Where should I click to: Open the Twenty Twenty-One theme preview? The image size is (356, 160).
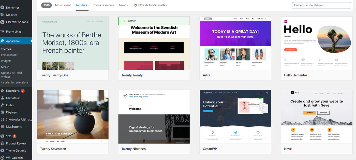[x=73, y=43]
